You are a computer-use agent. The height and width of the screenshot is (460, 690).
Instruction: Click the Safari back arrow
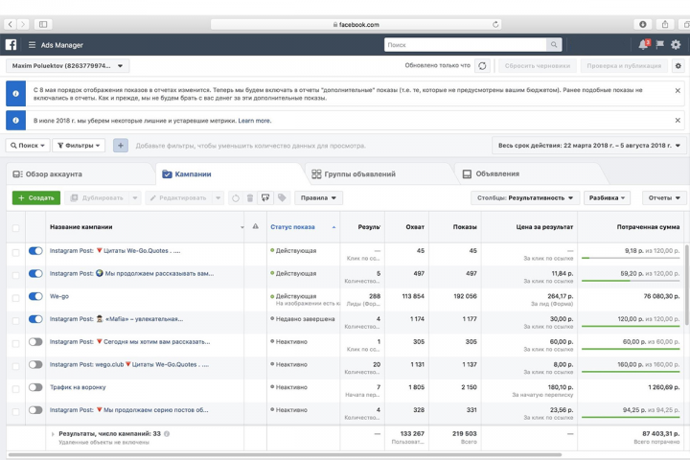point(11,24)
